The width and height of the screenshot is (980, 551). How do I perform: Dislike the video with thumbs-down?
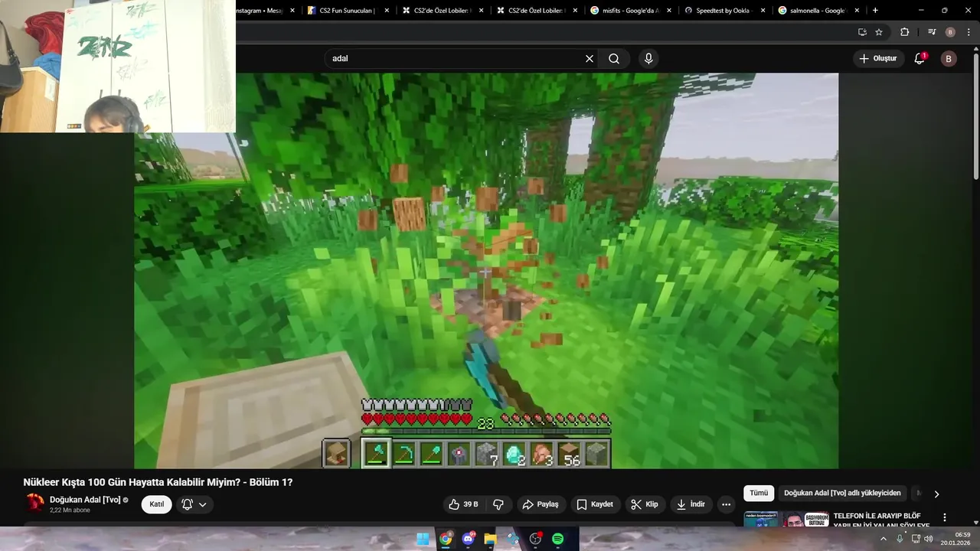[498, 504]
